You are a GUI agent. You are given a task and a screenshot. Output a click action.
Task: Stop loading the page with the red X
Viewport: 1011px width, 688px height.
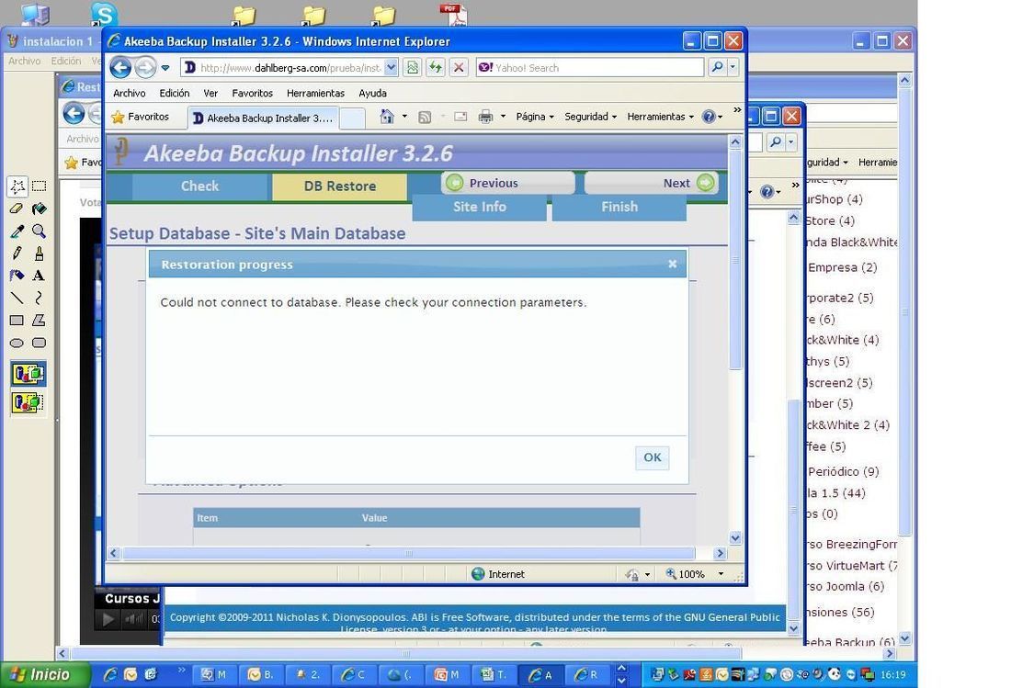coord(459,68)
